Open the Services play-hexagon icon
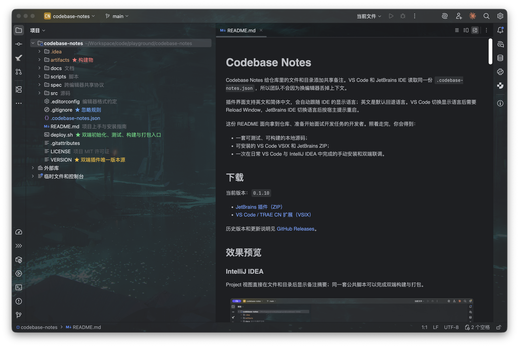 [19, 274]
